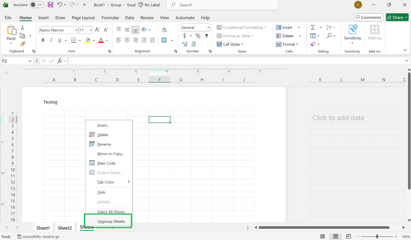Click the Share button

coord(397,17)
